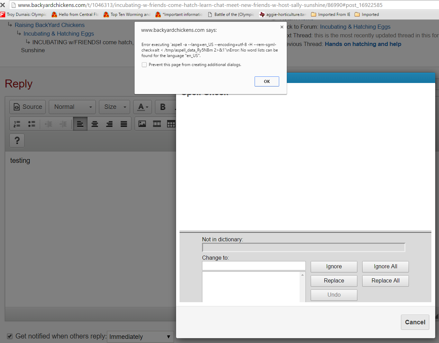This screenshot has height=343, width=439.
Task: Open the editor help question mark
Action: [17, 140]
